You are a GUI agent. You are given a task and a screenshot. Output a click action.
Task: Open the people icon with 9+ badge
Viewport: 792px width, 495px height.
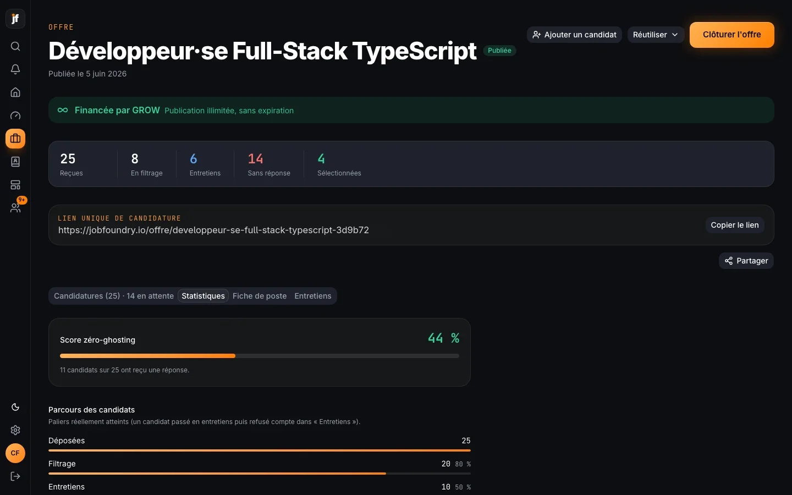pyautogui.click(x=15, y=208)
